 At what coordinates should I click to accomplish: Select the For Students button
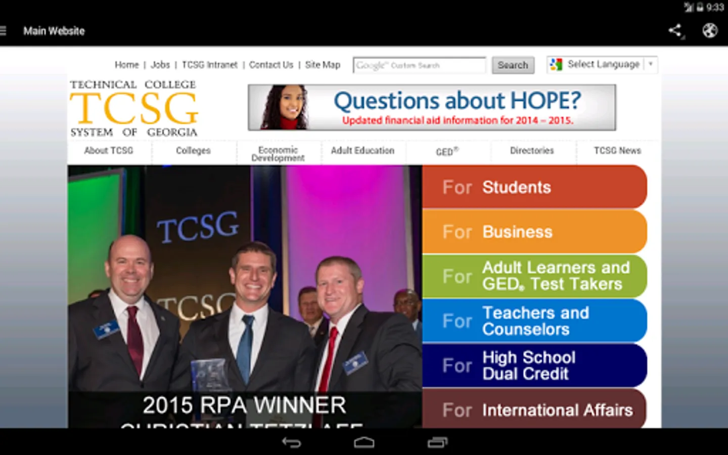coord(534,187)
